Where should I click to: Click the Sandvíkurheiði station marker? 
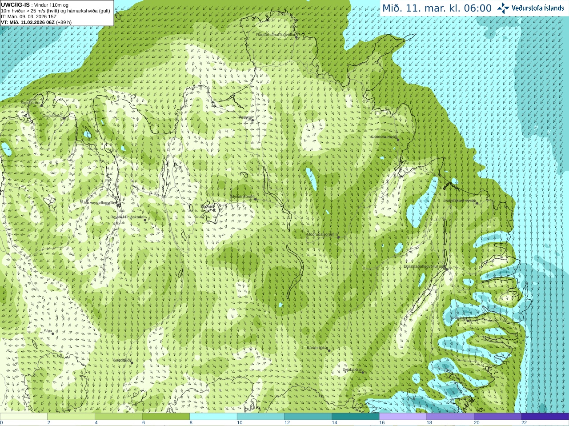coord(398,140)
